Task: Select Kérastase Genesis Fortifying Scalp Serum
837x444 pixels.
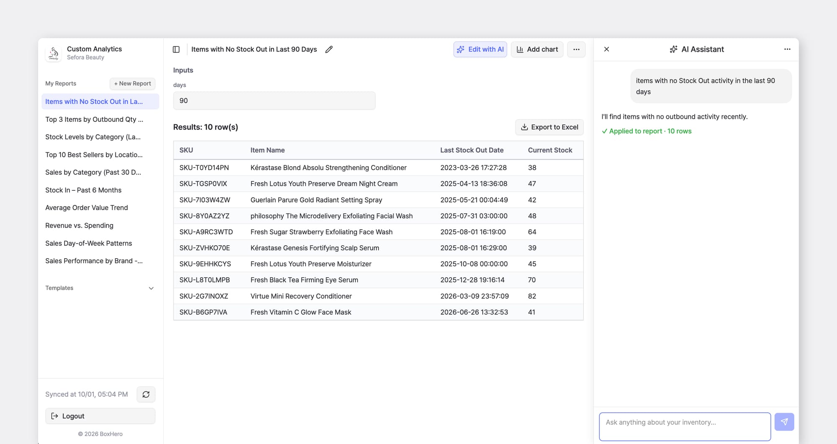Action: [x=315, y=248]
